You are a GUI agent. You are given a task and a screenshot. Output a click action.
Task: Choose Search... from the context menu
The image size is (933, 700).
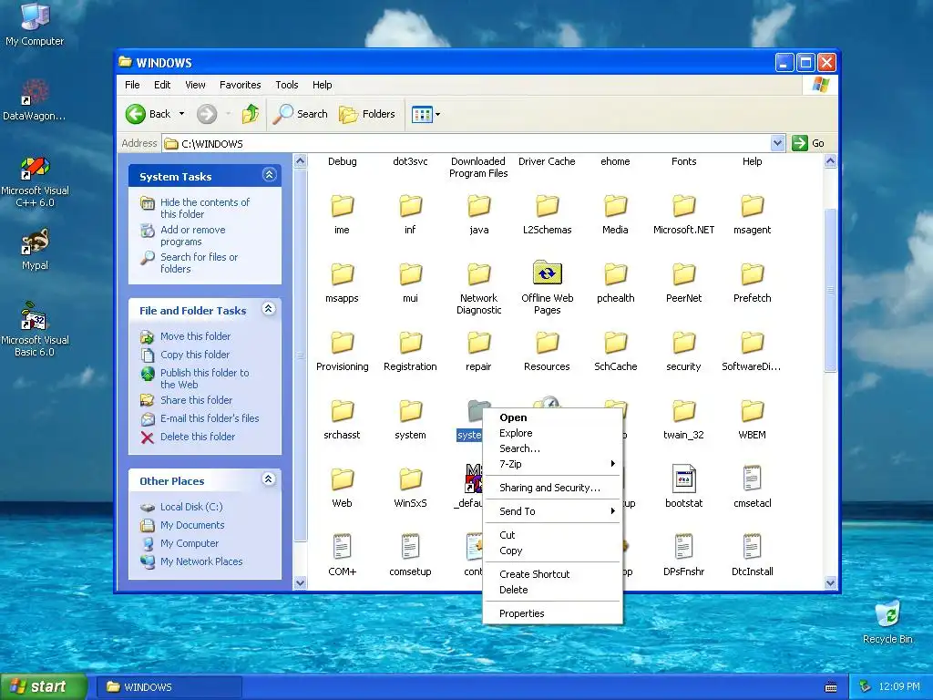[x=552, y=448]
